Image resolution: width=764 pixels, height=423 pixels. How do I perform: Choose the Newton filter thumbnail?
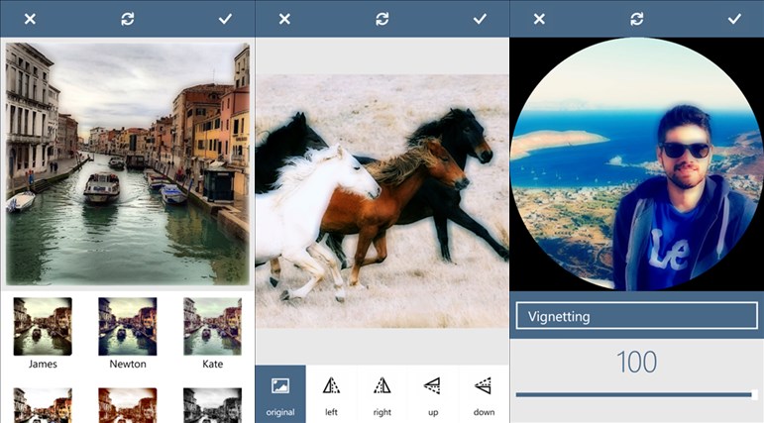(127, 327)
